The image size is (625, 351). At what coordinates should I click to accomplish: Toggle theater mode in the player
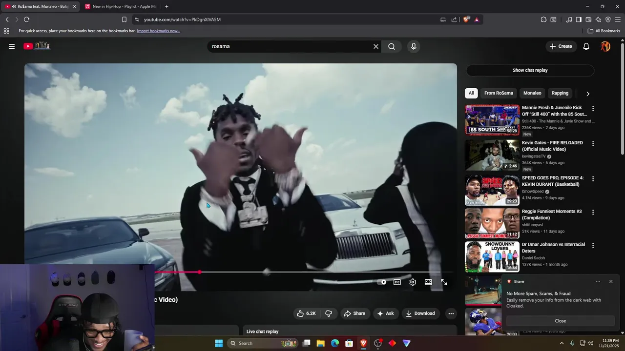[x=428, y=282]
